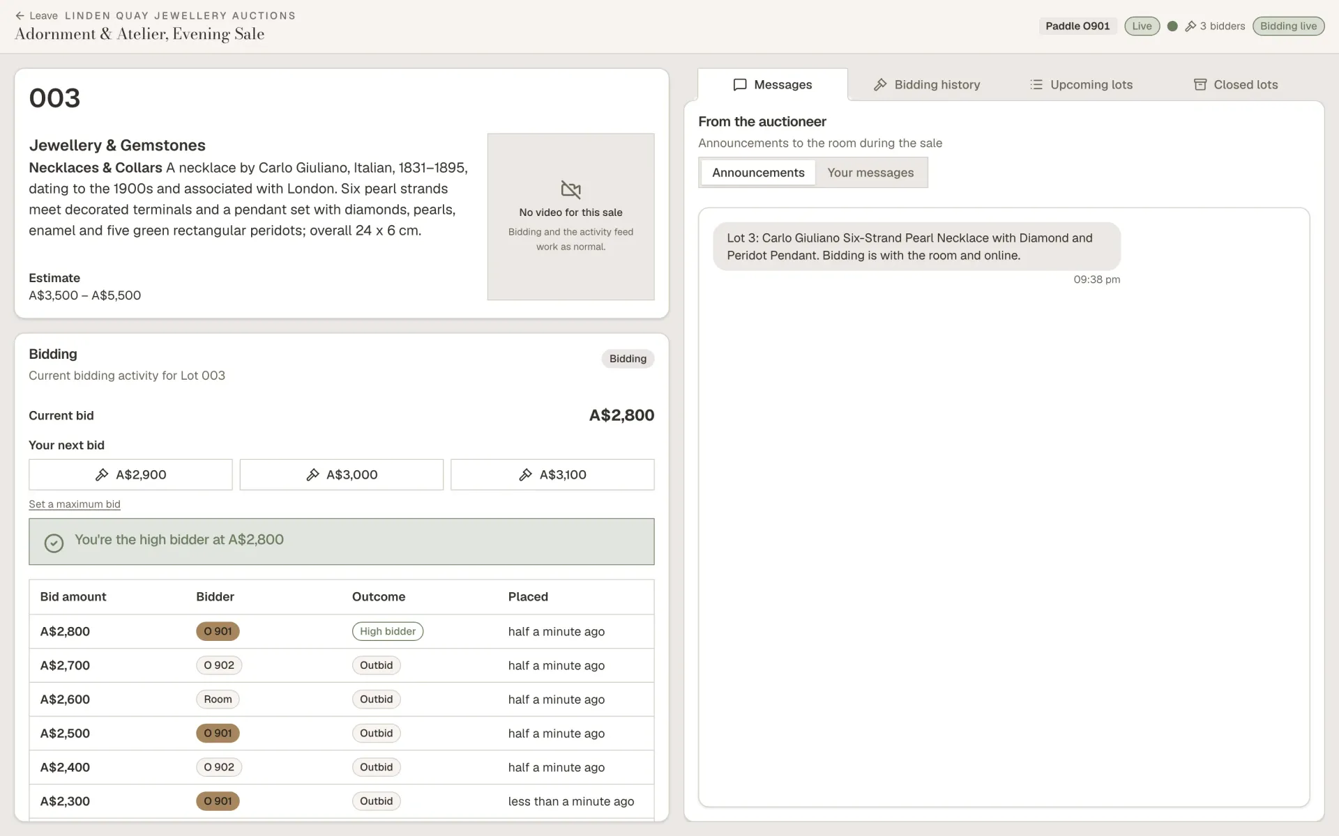Screen dimensions: 1339x836
Task: Click the Bidding live status pill
Action: [x=1288, y=26]
